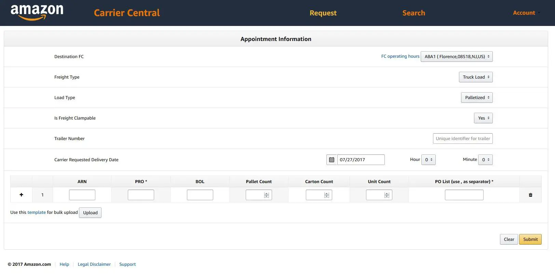555x275 pixels.
Task: Click the Clear button
Action: (x=509, y=239)
